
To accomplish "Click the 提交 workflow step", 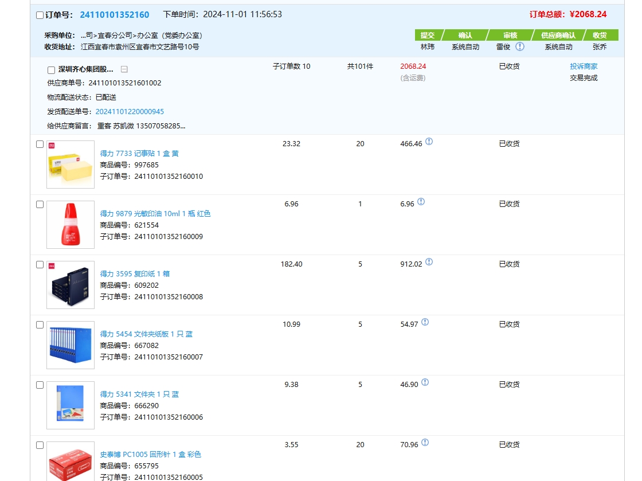I will 428,35.
